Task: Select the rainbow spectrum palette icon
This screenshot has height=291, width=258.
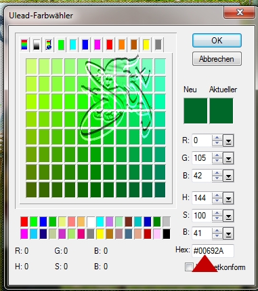Action: click(x=24, y=45)
